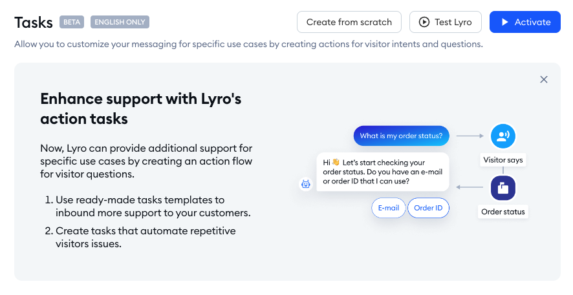
Task: Click the 'Enhance support with Lyro's action tasks' heading
Action: click(141, 108)
